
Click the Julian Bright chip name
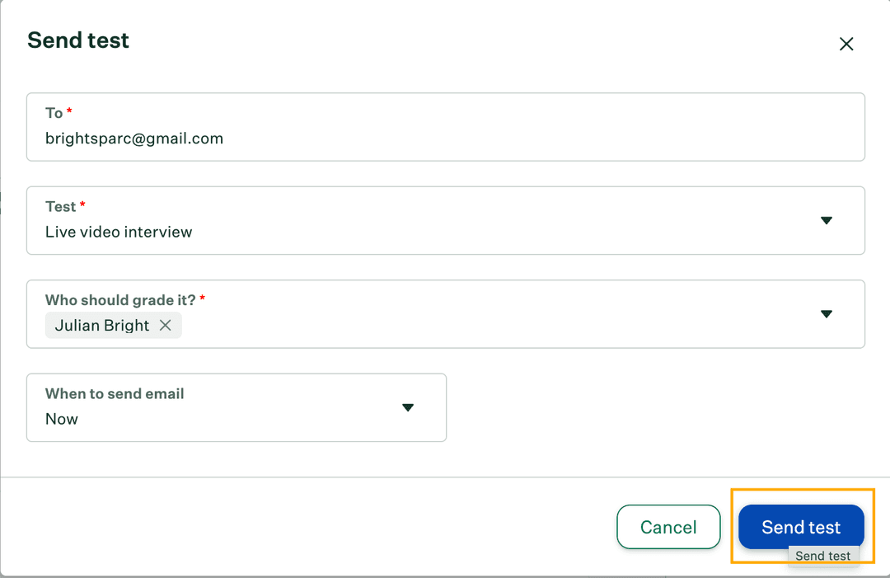coord(102,326)
